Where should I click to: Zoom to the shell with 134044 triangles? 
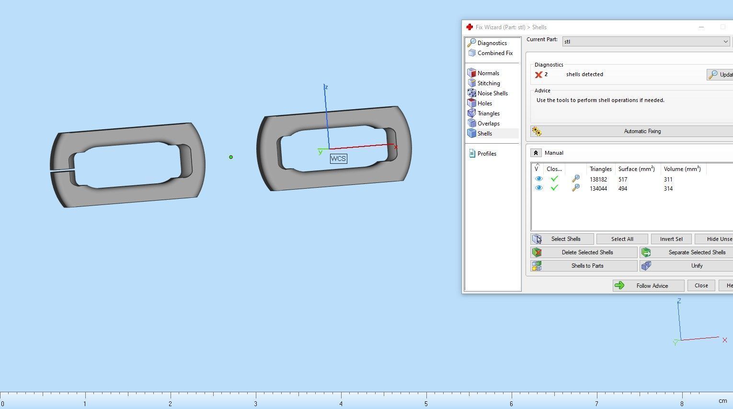pos(576,188)
